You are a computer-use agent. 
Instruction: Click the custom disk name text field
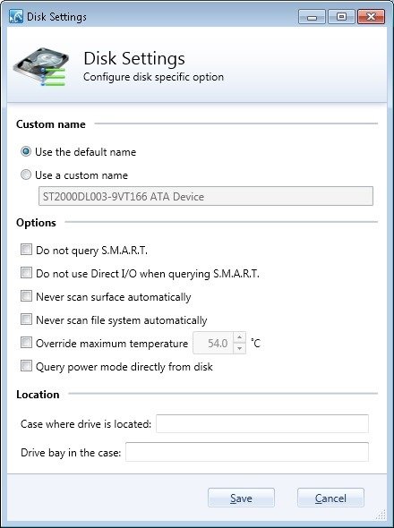point(206,196)
